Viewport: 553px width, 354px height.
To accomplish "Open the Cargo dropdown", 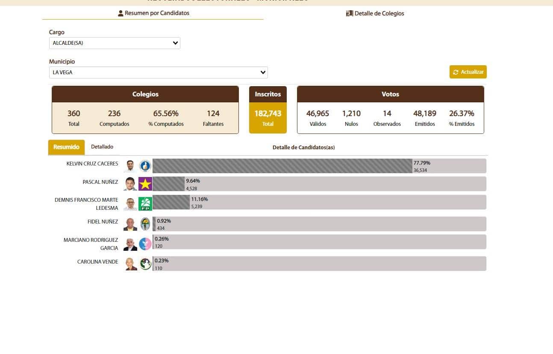I will point(115,43).
